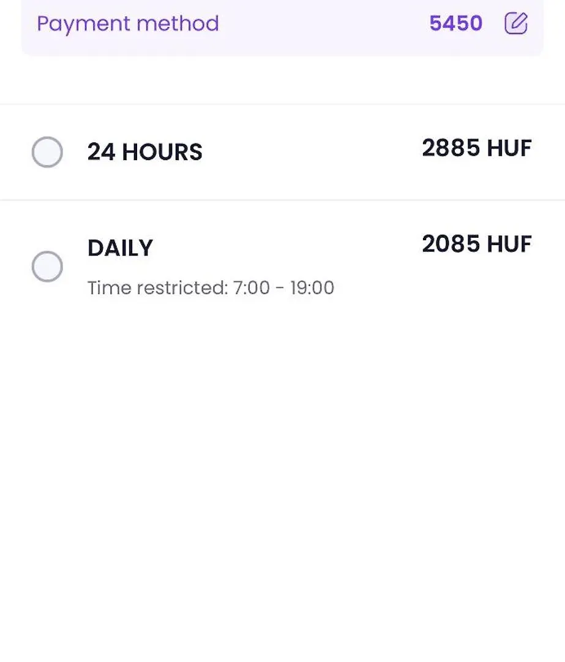Select the DAILY radio button
The width and height of the screenshot is (565, 662).
tap(47, 267)
